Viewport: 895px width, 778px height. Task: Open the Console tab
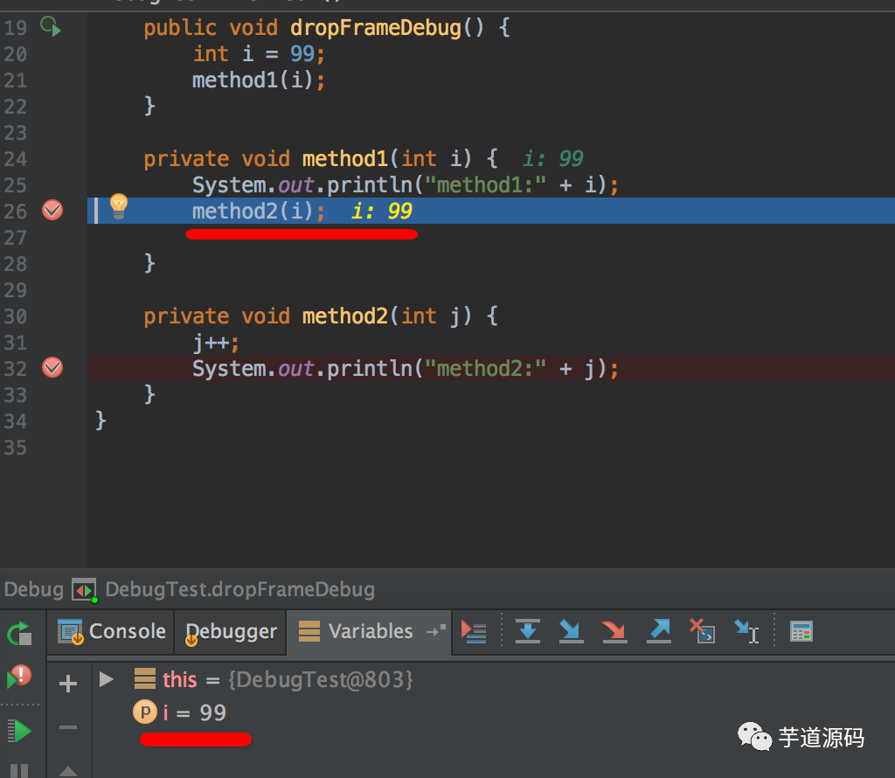[112, 632]
